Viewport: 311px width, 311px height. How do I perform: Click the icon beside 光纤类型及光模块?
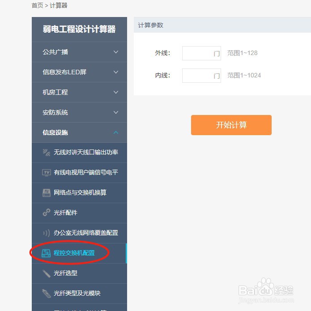coord(47,294)
